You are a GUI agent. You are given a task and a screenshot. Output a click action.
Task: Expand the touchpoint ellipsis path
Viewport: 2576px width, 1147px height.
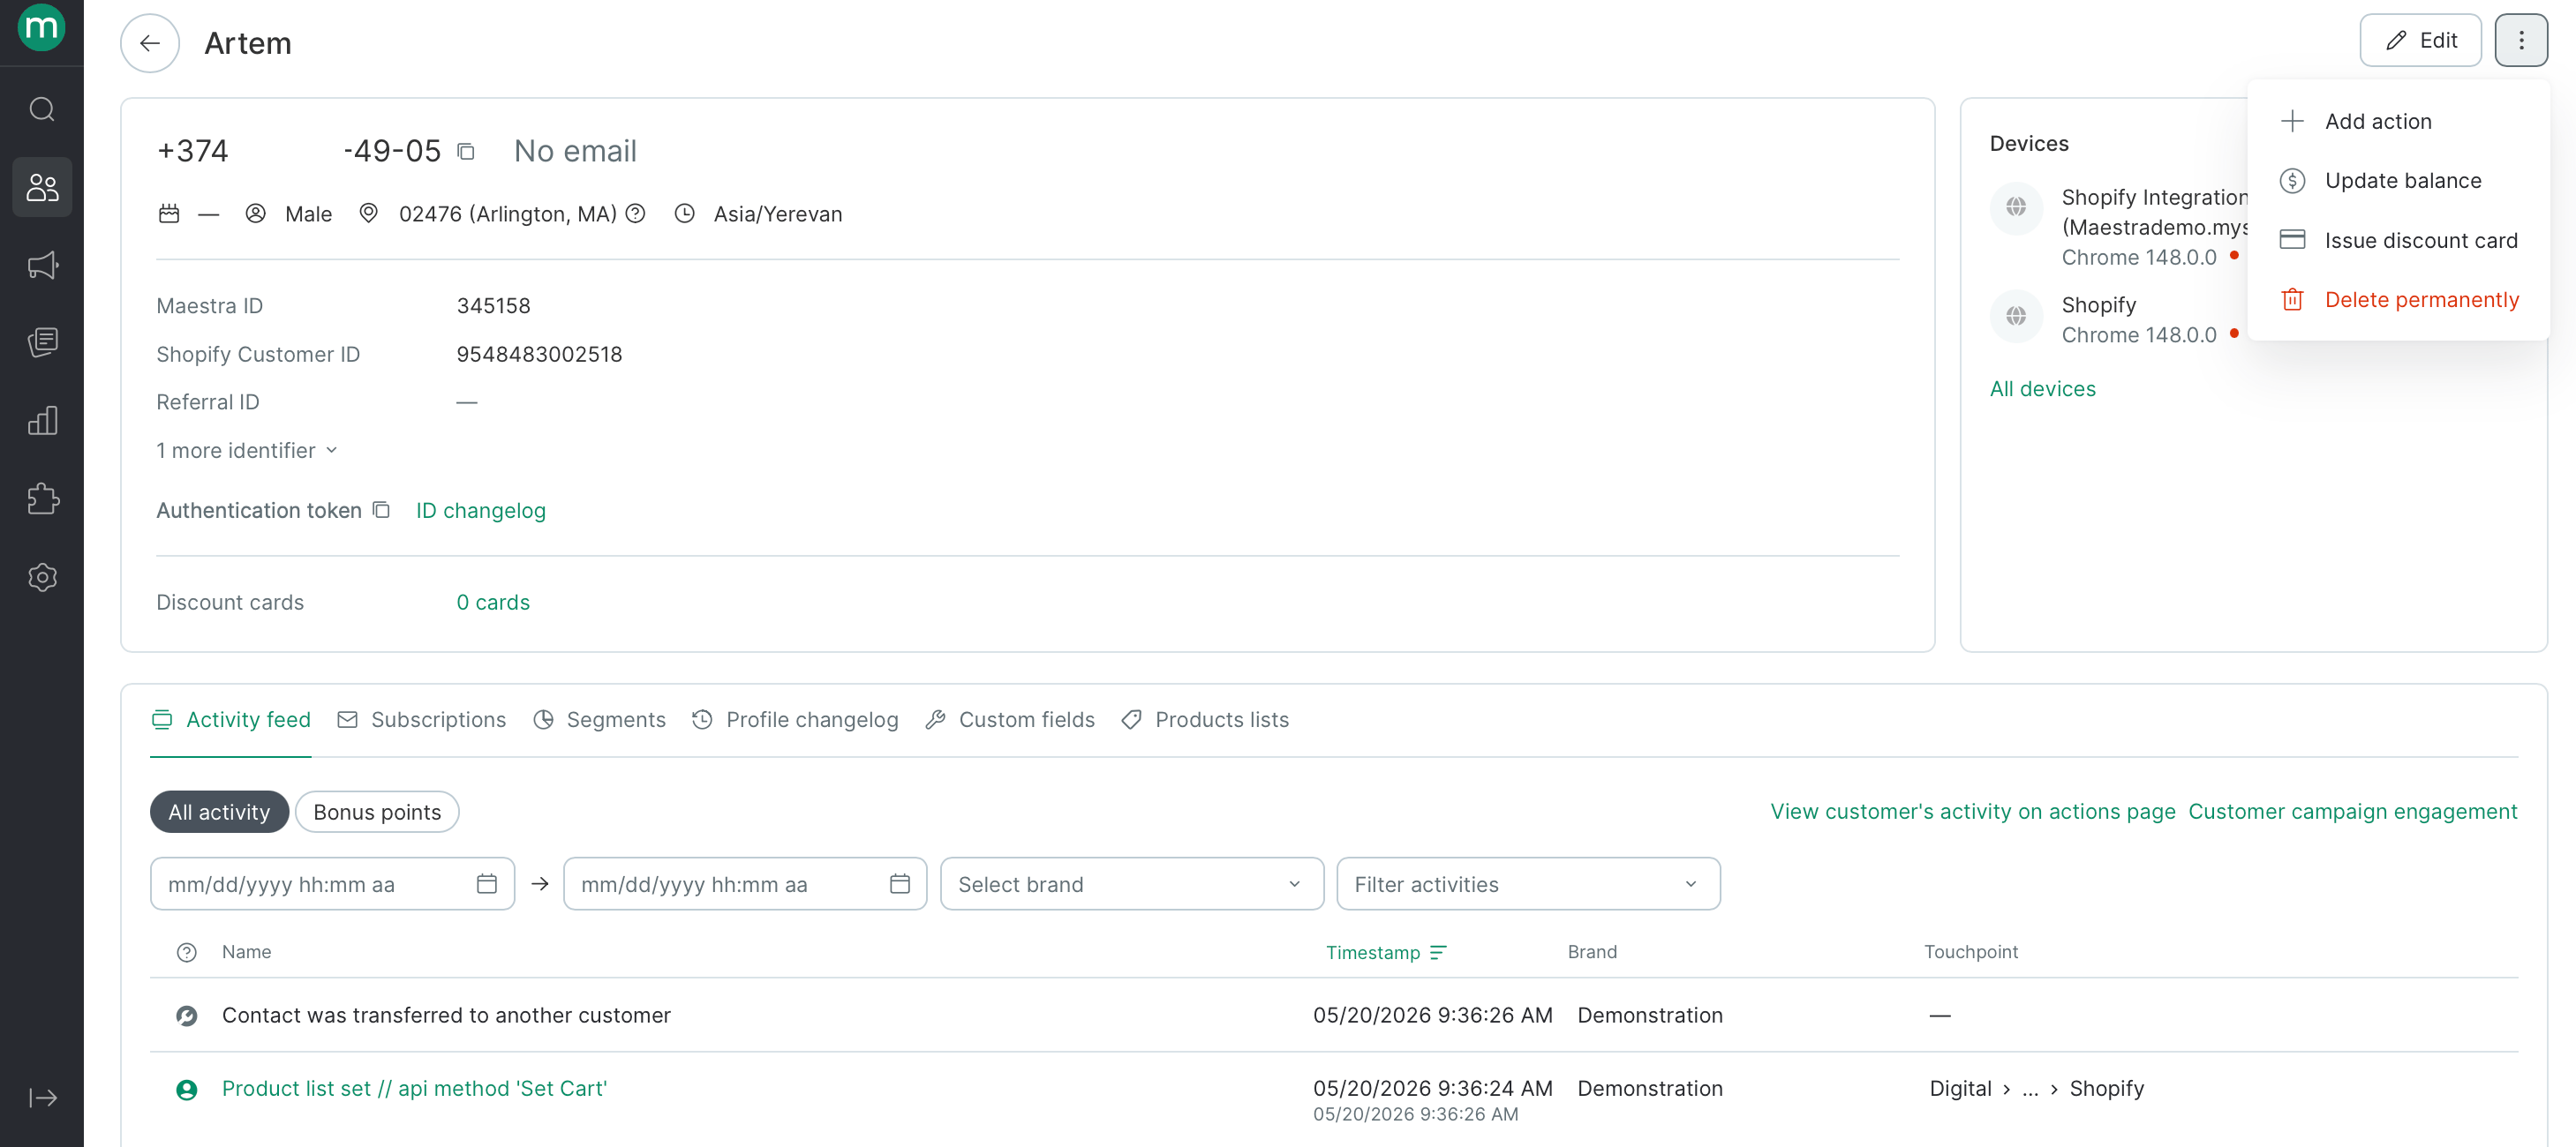click(2029, 1089)
